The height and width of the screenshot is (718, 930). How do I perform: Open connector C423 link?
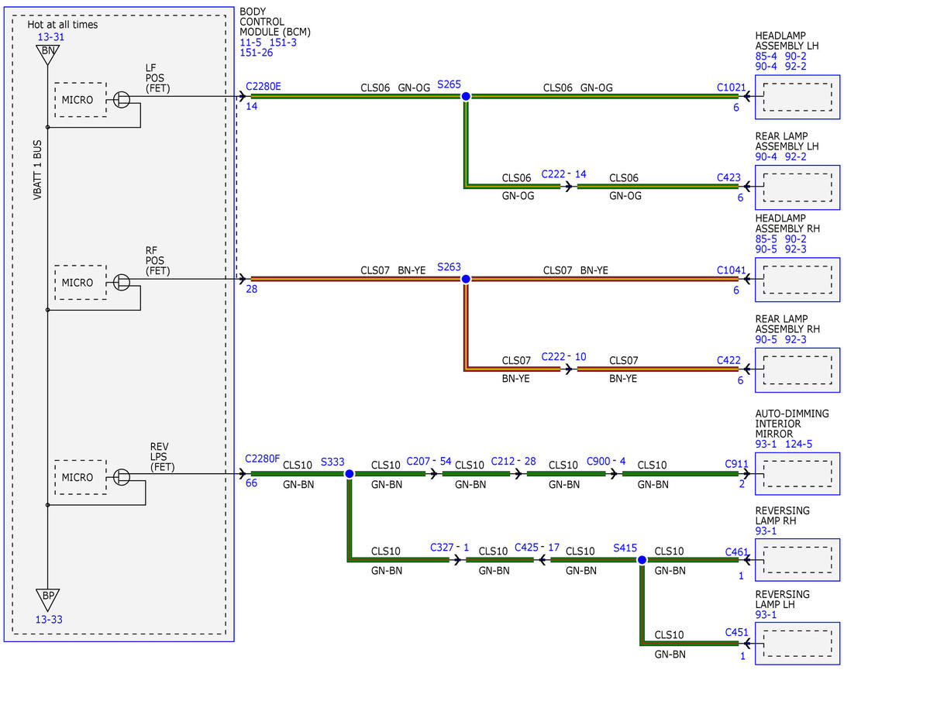point(728,177)
